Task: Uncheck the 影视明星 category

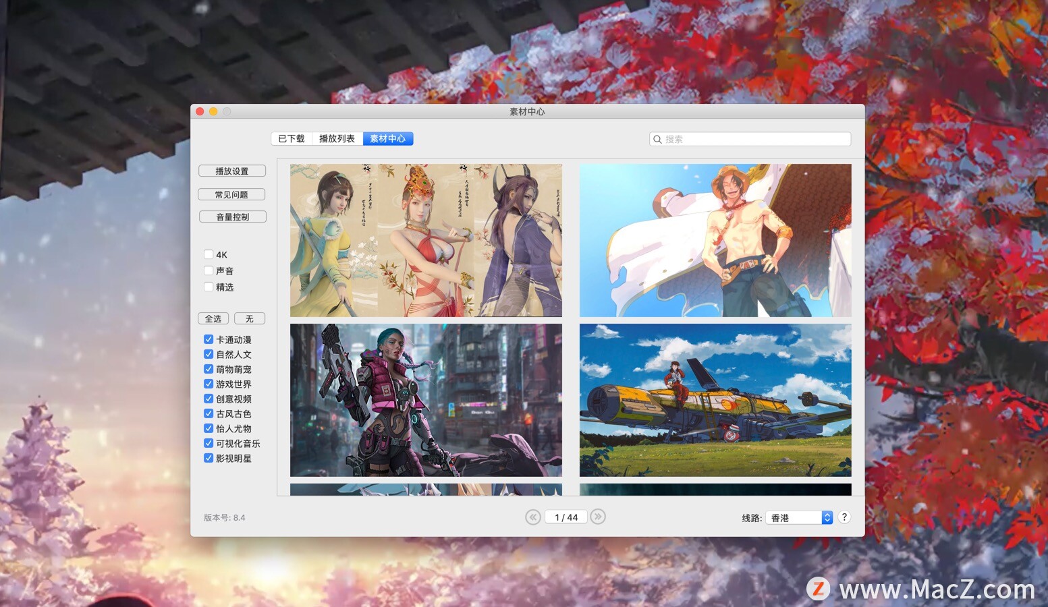Action: coord(209,458)
